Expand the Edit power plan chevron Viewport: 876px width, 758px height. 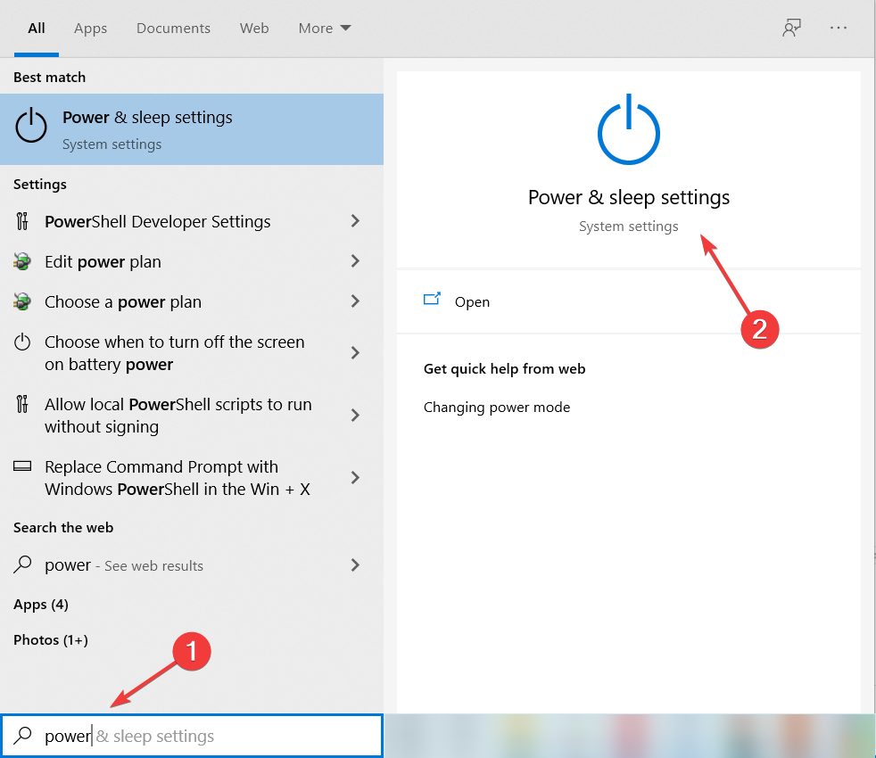click(355, 261)
